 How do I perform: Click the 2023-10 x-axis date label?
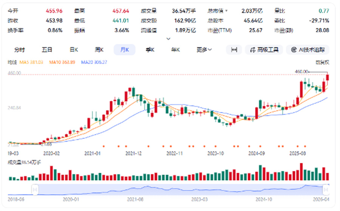click(x=216, y=154)
